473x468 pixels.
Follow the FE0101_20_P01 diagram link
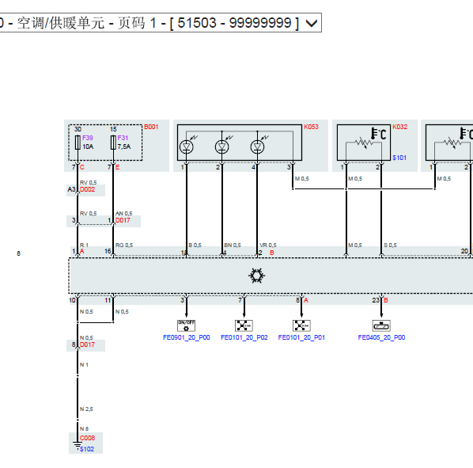click(301, 337)
